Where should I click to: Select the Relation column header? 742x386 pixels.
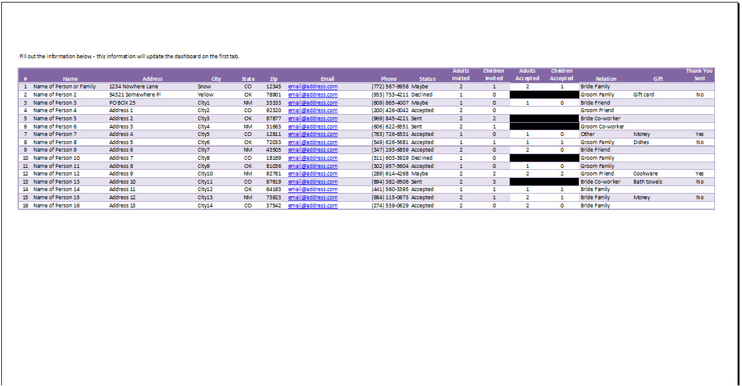coord(606,79)
